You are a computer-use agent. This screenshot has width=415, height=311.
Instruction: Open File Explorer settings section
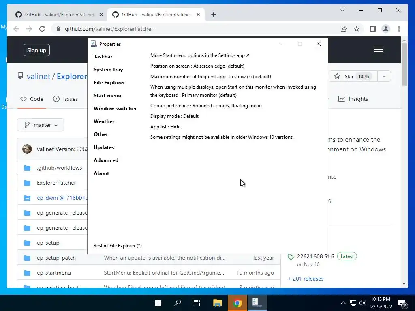pyautogui.click(x=109, y=83)
